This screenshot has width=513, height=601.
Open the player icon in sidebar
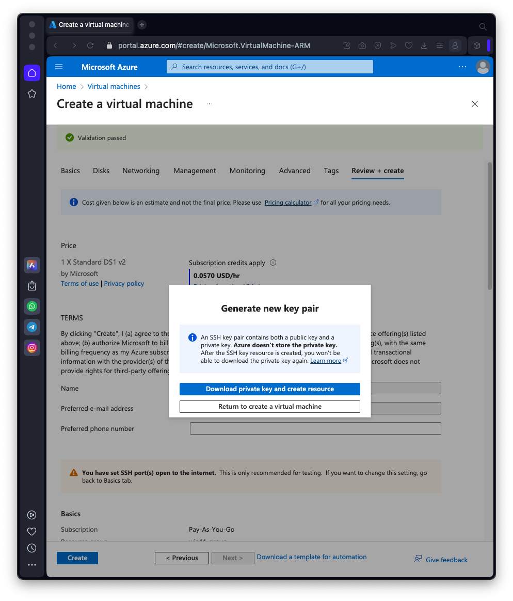[32, 515]
